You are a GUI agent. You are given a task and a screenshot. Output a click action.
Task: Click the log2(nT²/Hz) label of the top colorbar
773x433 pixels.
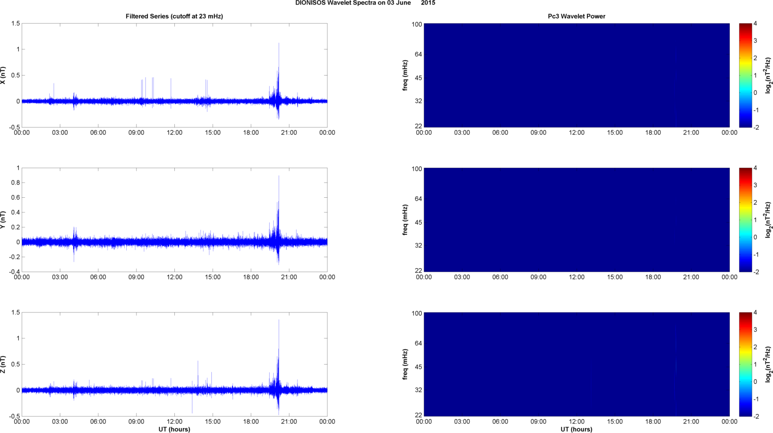768,76
